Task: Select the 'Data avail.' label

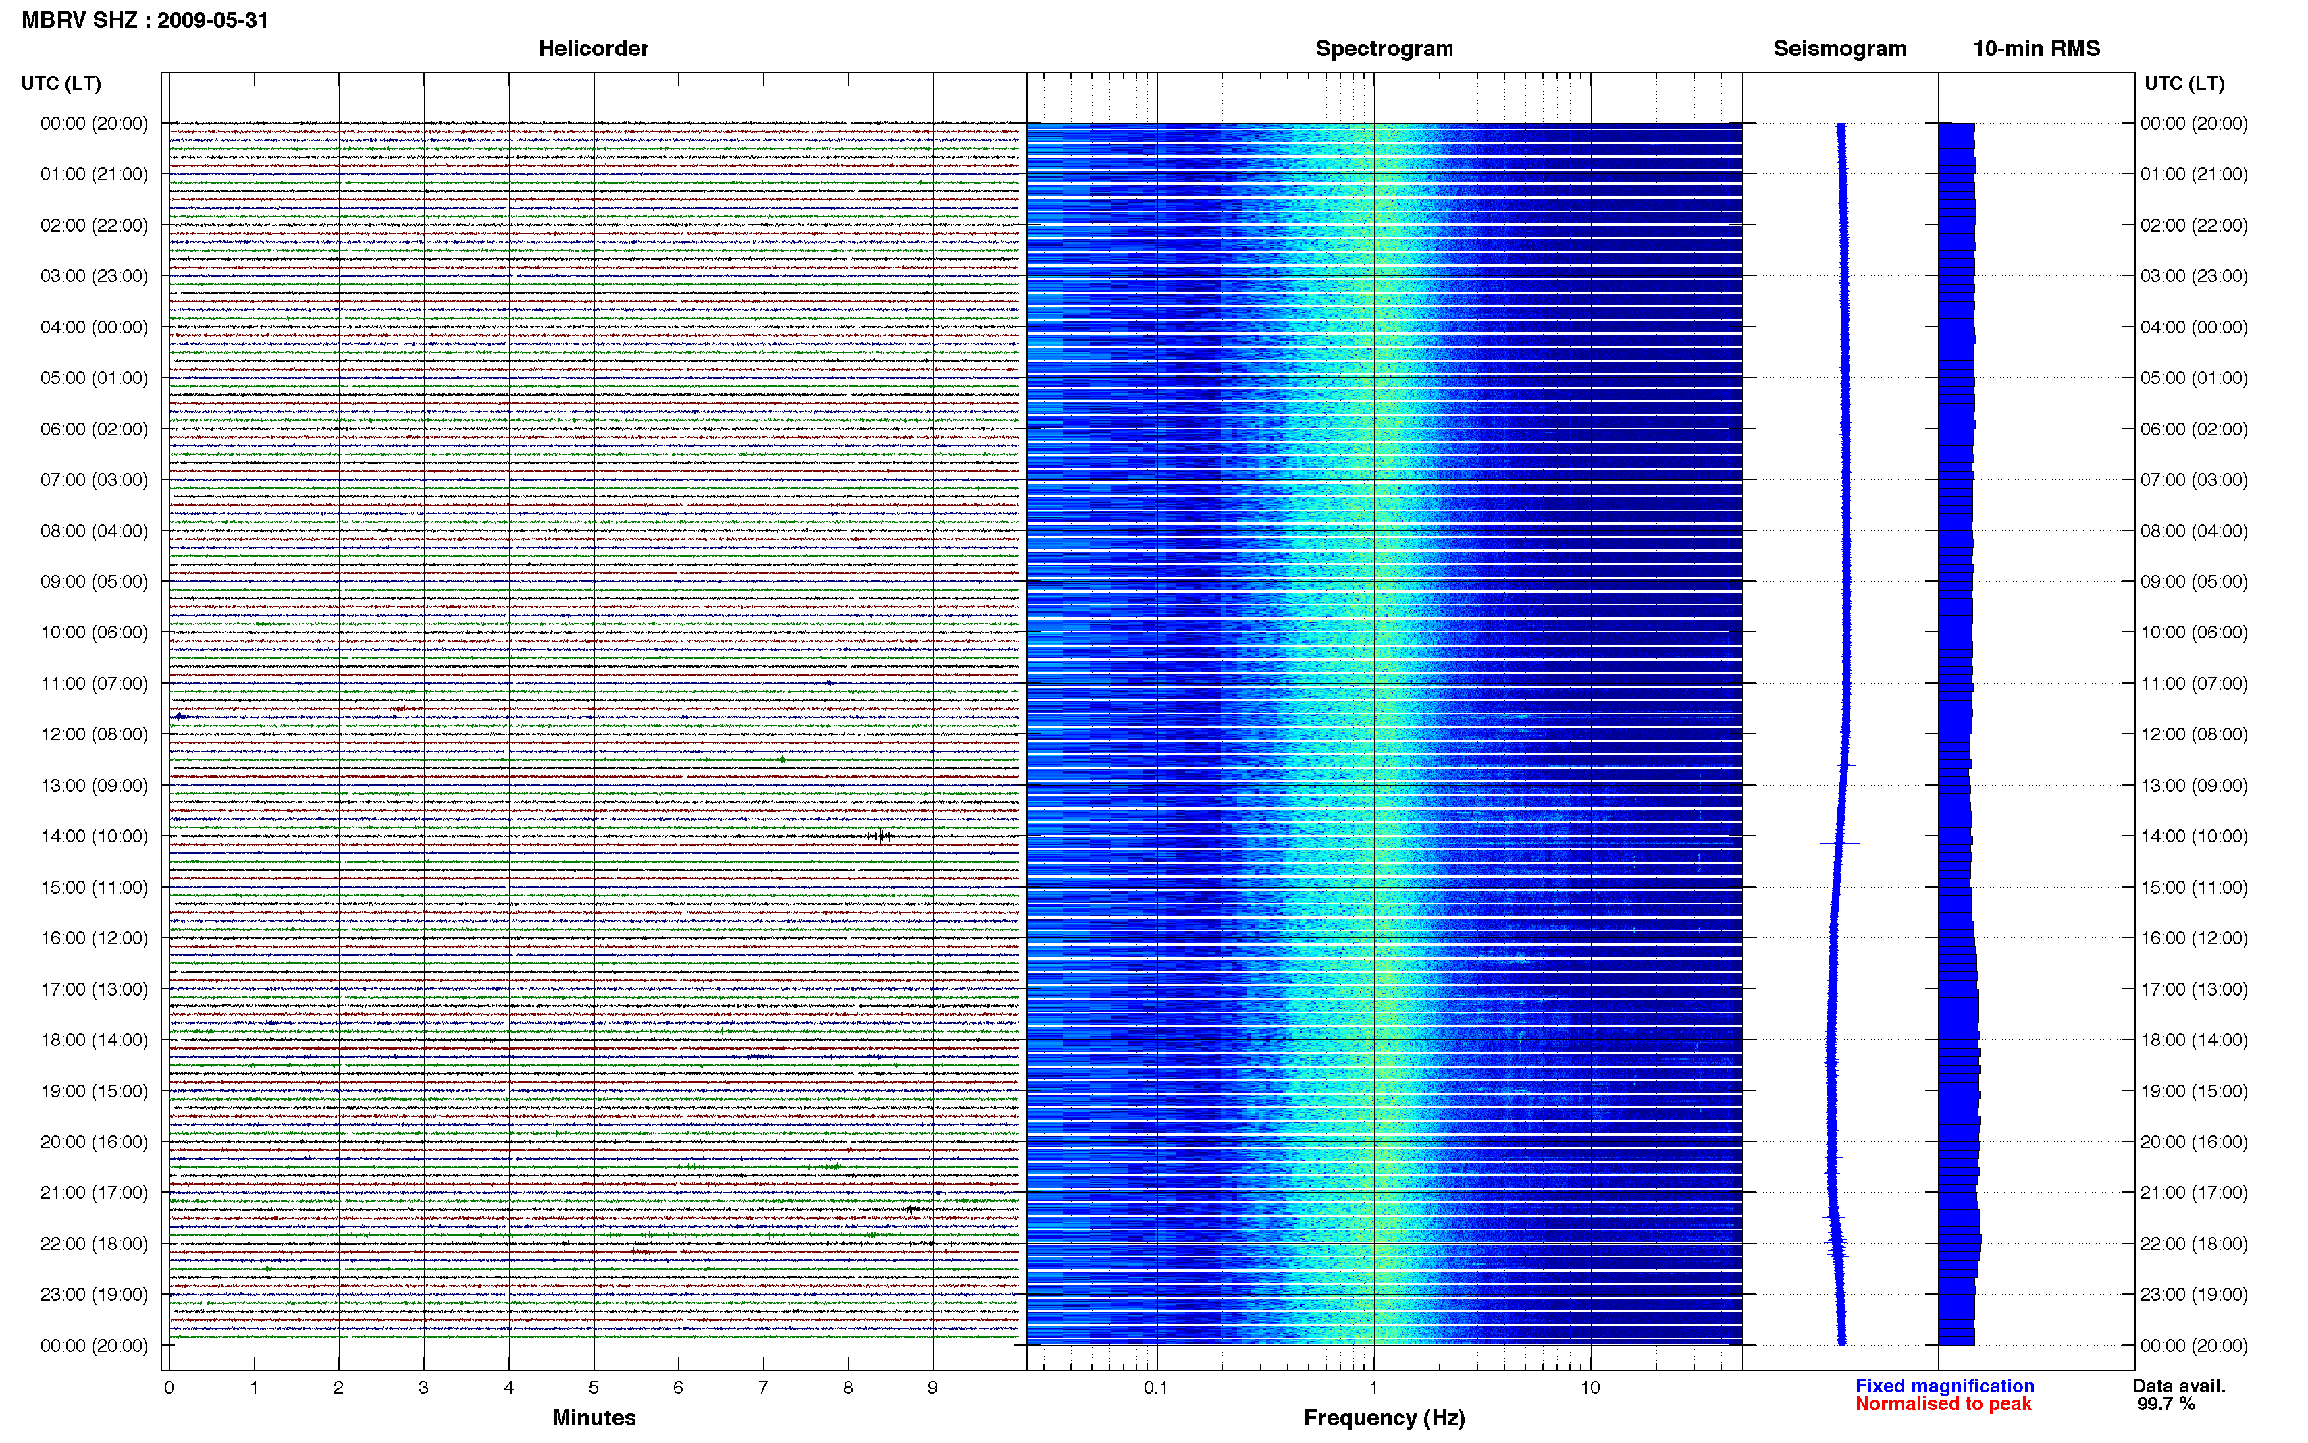Action: [2179, 1386]
